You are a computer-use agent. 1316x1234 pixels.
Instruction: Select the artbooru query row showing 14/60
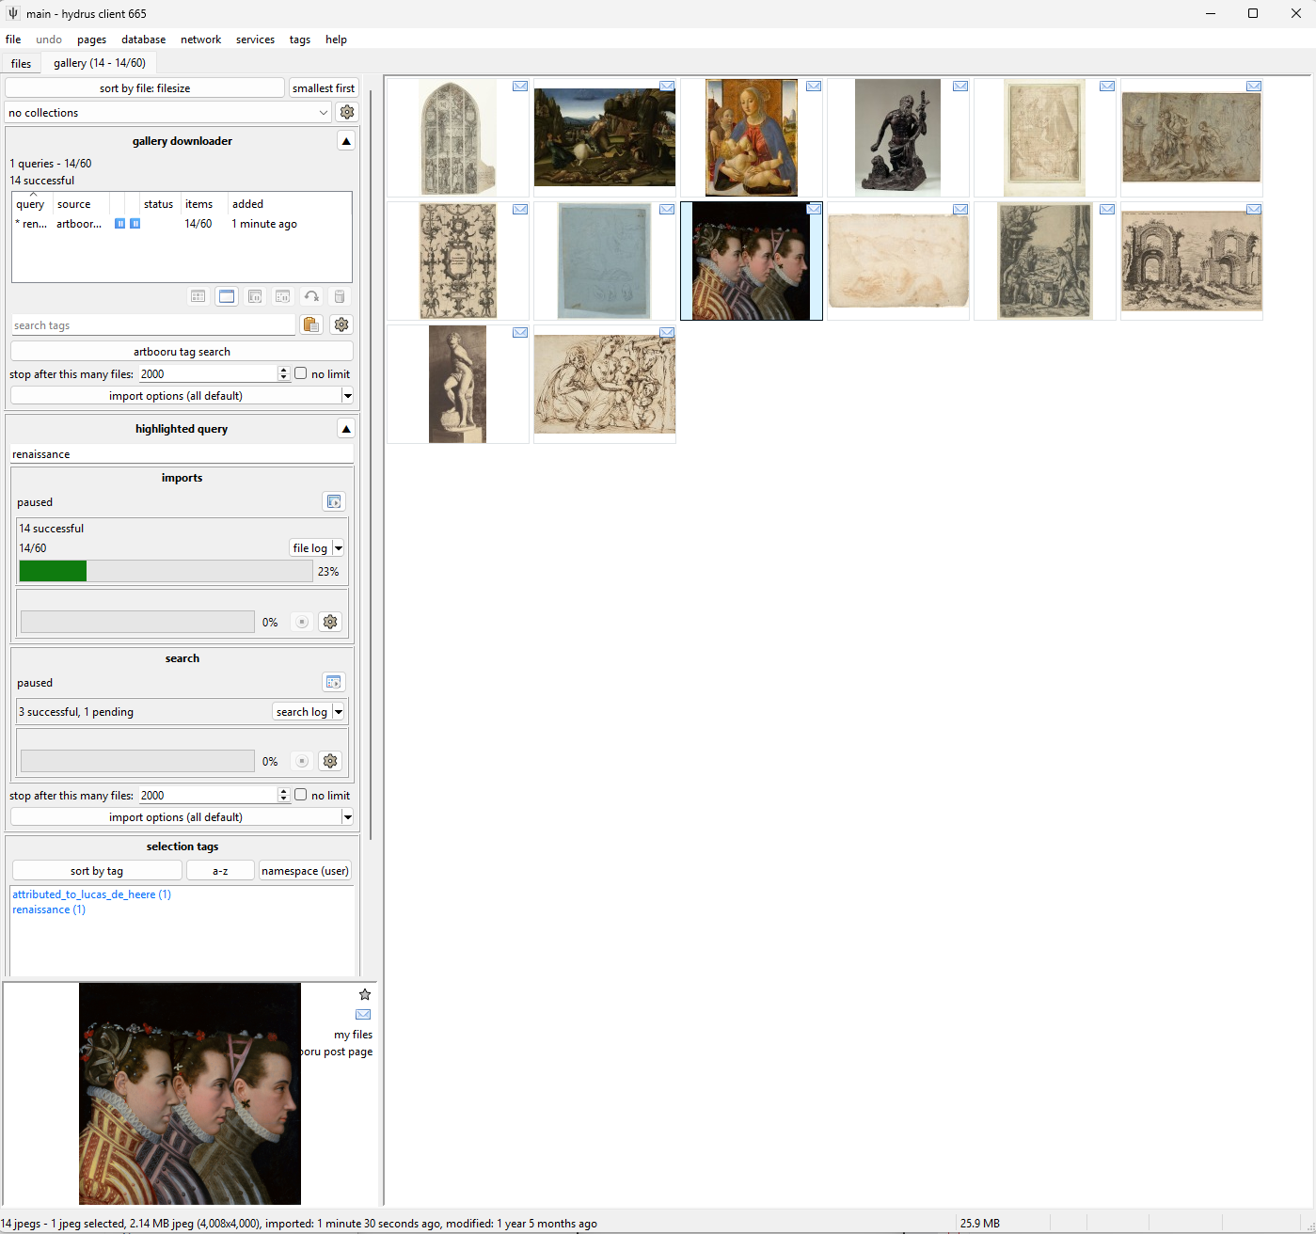click(x=182, y=224)
